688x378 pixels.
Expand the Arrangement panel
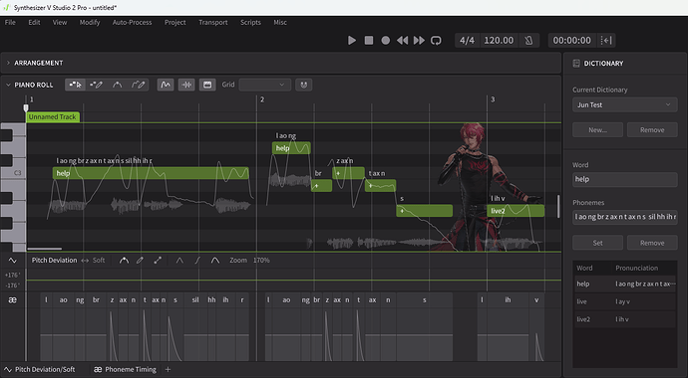click(x=8, y=63)
